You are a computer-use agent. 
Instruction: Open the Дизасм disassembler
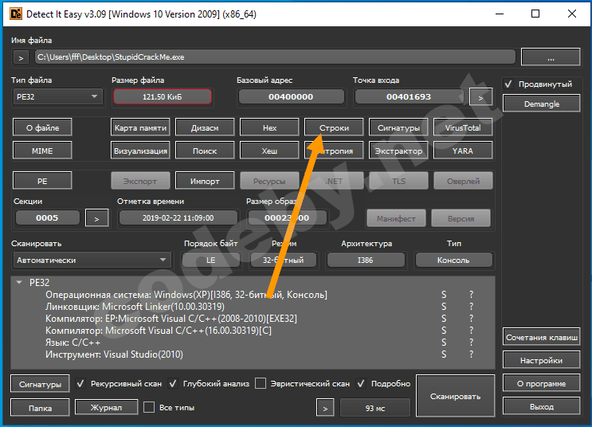[x=205, y=127]
